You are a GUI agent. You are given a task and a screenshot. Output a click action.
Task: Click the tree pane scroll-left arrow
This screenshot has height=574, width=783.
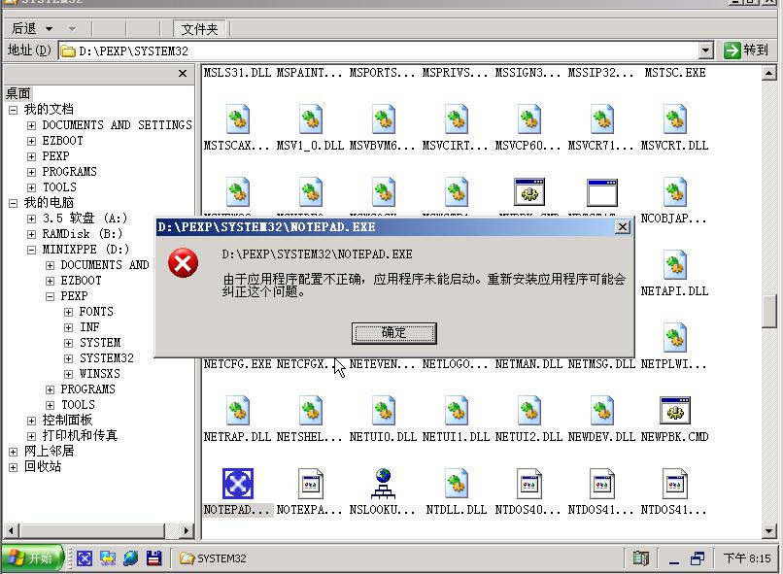coord(11,530)
